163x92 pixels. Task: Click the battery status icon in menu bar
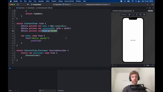[x=128, y=1]
